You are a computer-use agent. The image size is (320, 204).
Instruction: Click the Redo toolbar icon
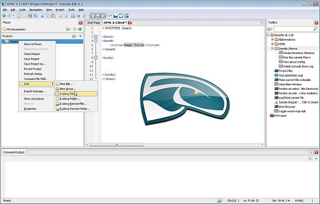[66, 16]
